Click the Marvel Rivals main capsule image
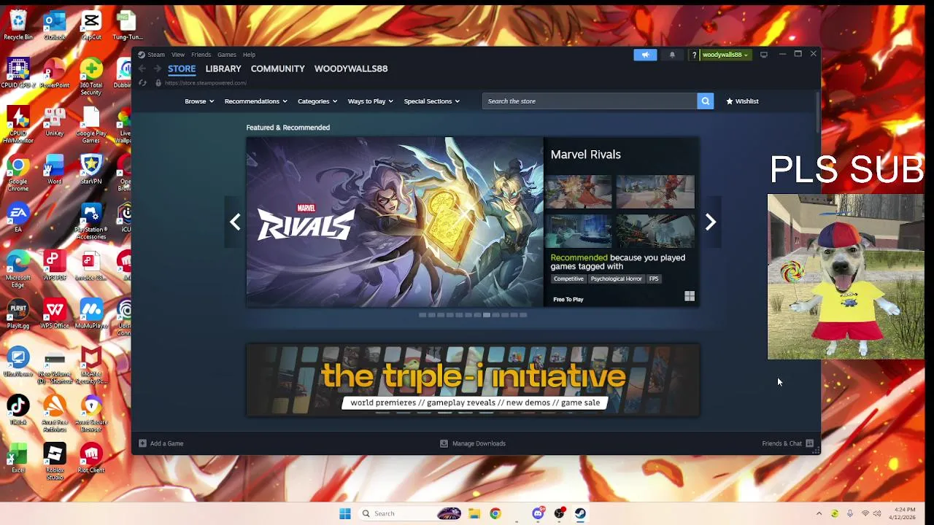This screenshot has height=525, width=934. click(395, 222)
